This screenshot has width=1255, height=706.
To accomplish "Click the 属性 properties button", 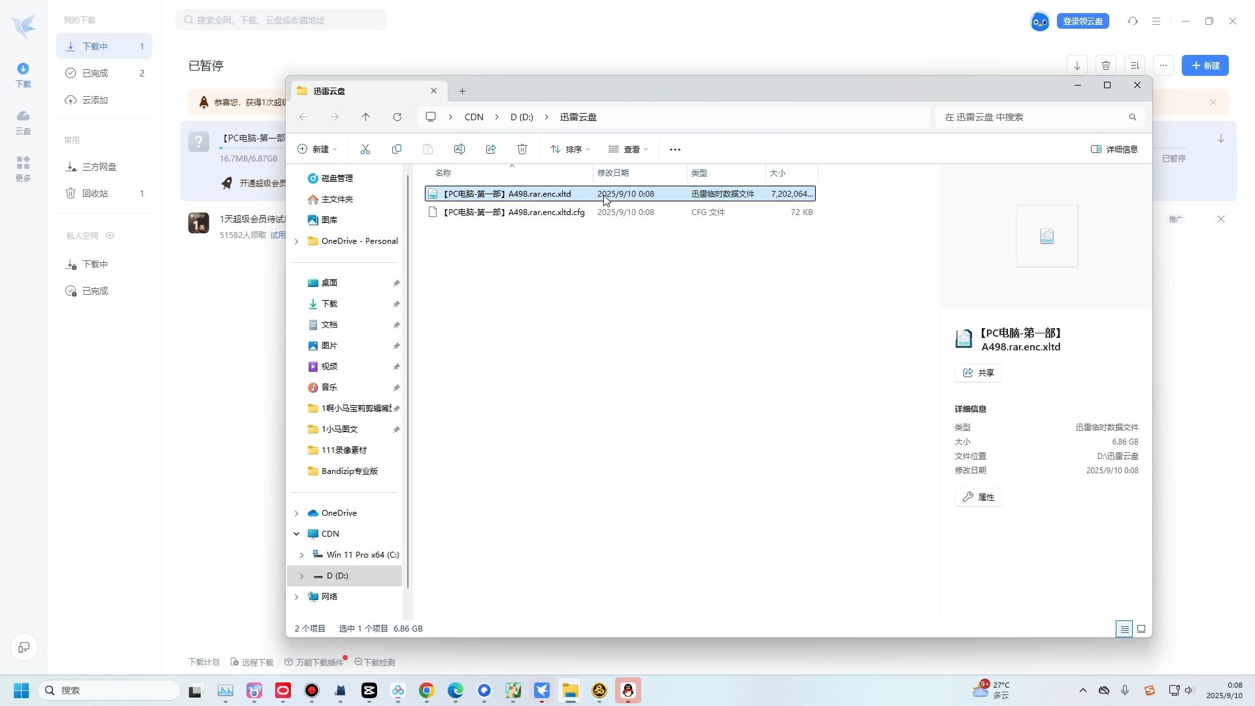I will pyautogui.click(x=979, y=497).
